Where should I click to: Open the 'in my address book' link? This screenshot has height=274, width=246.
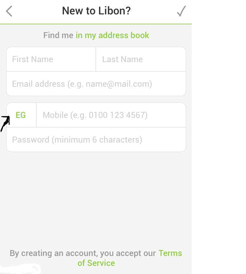pyautogui.click(x=112, y=35)
